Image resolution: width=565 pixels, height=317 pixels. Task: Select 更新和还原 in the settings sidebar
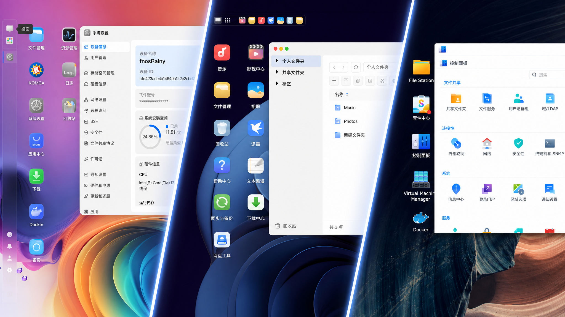tap(105, 196)
